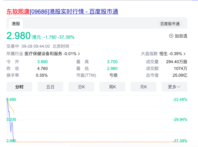Expand industry details via chevron after -0.01%
The width and height of the screenshot is (198, 147).
pos(79,54)
